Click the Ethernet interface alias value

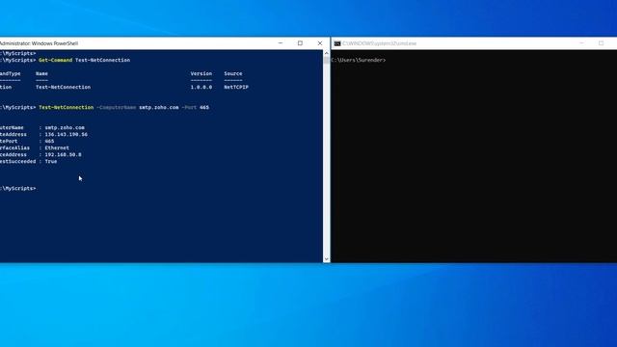click(x=57, y=147)
